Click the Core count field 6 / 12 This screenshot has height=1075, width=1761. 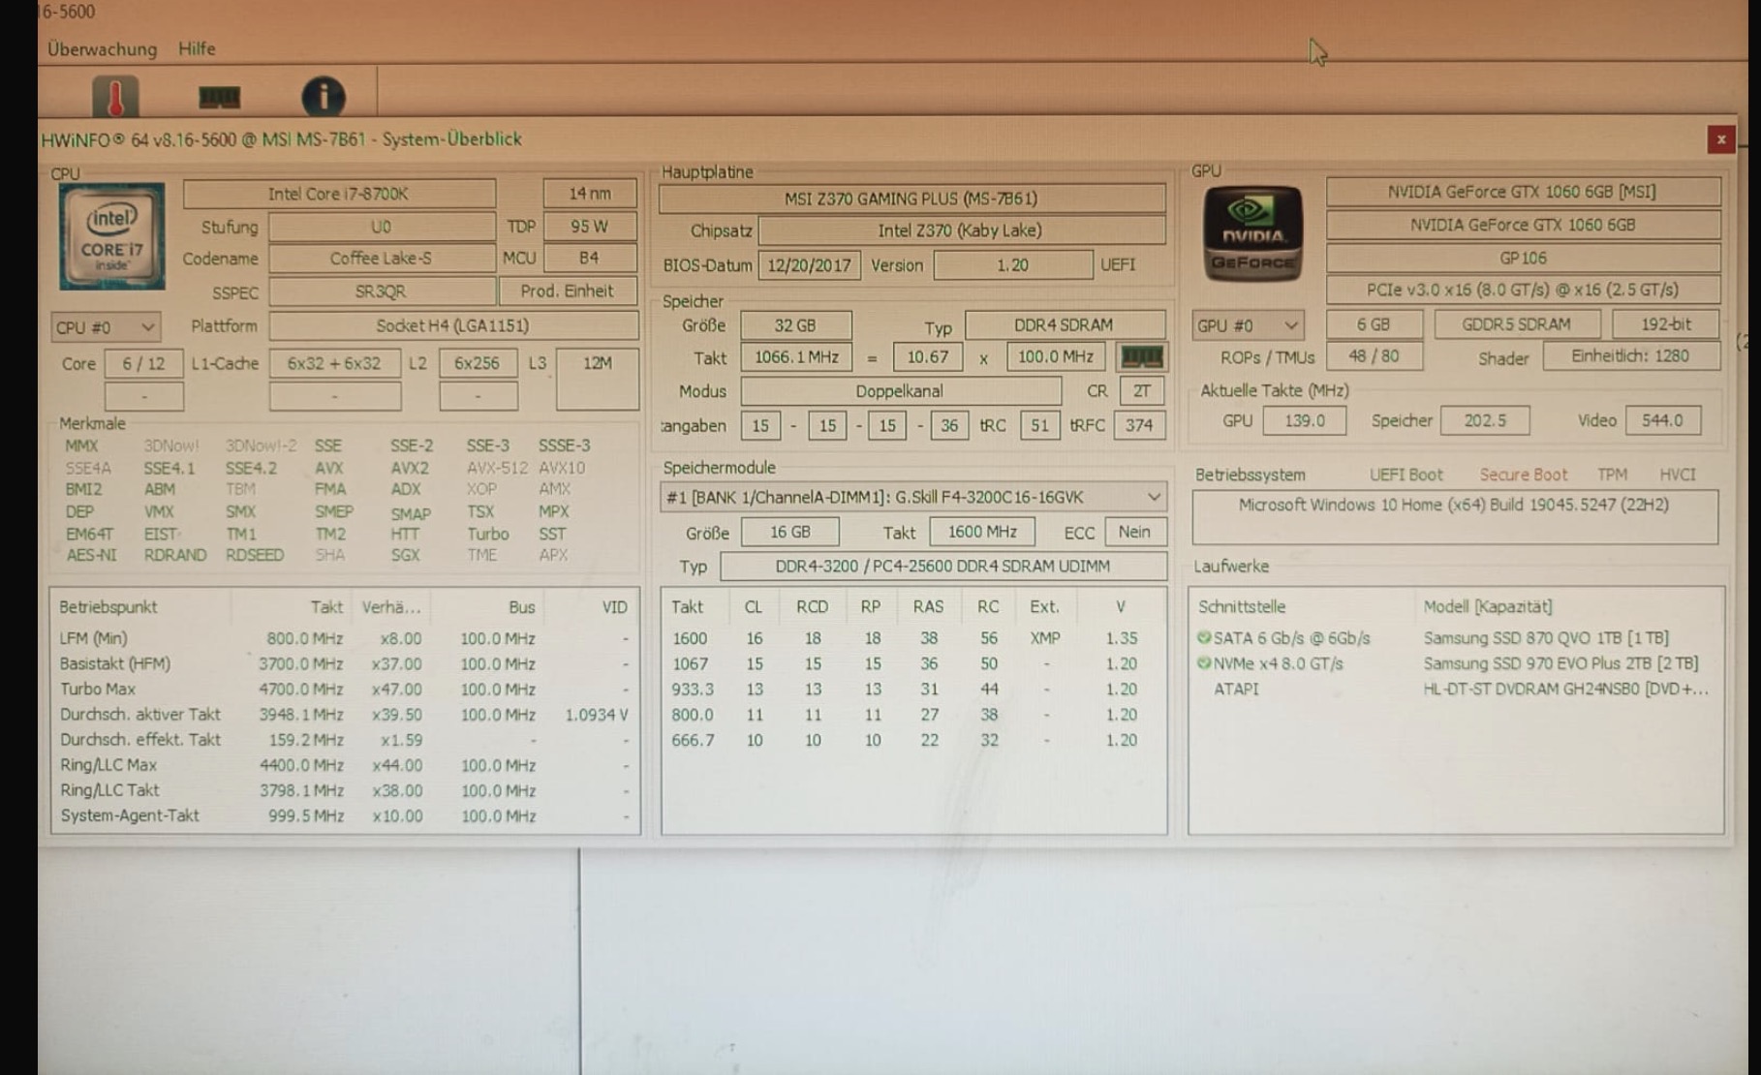coord(143,364)
